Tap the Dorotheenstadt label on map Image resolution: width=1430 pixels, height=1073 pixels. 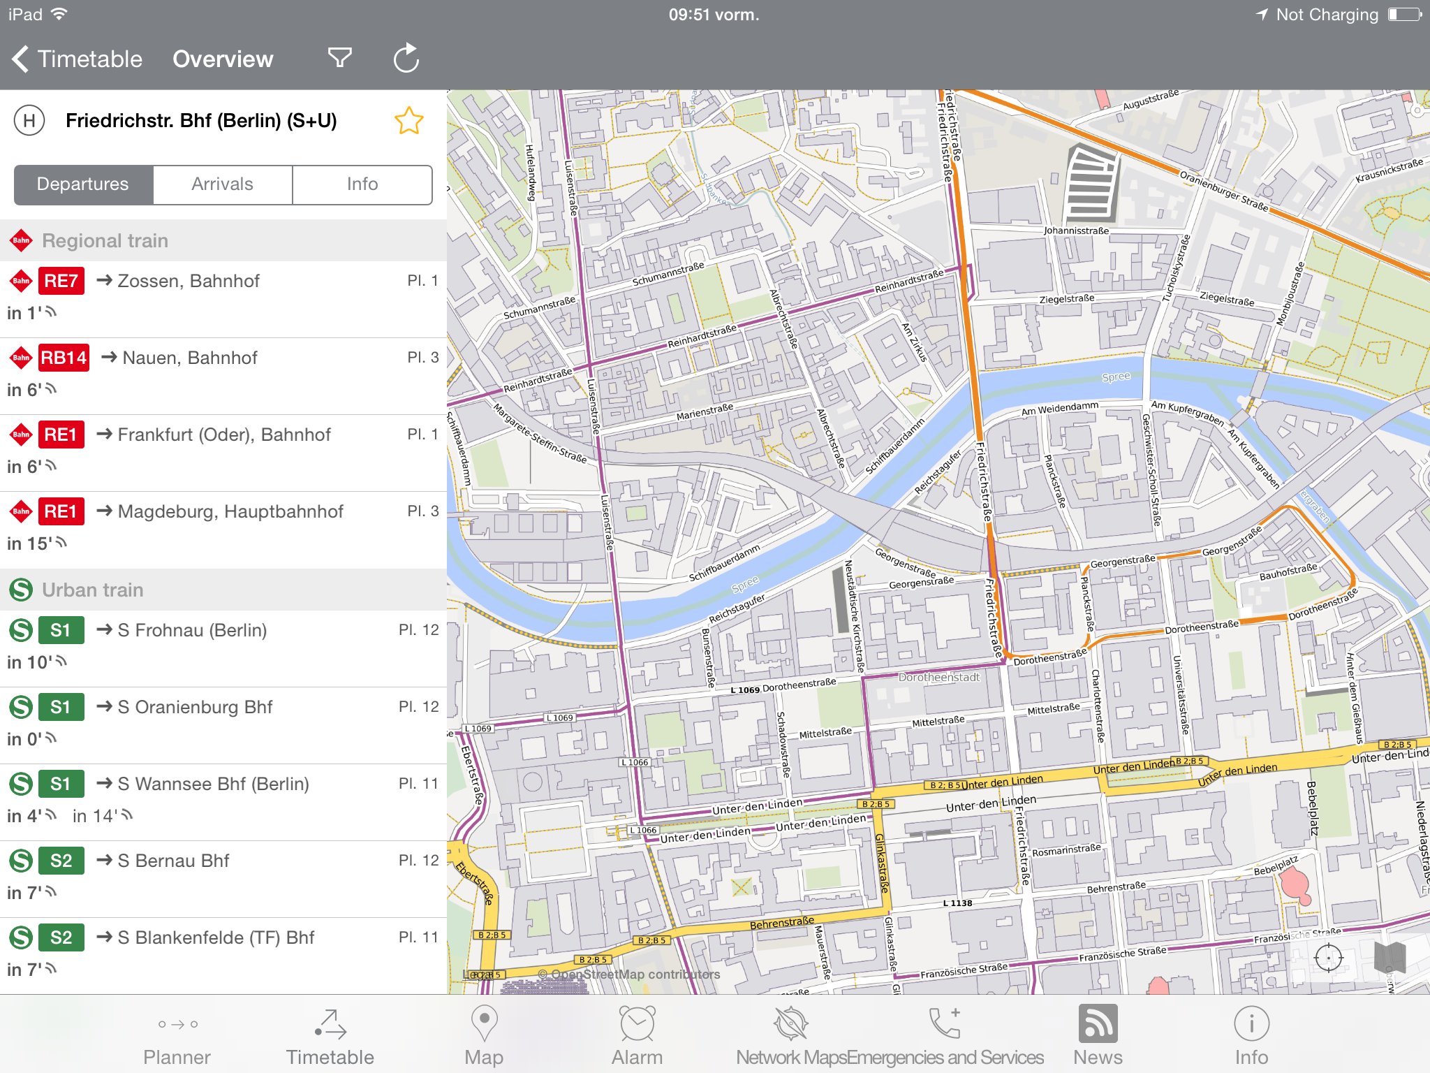coord(939,677)
